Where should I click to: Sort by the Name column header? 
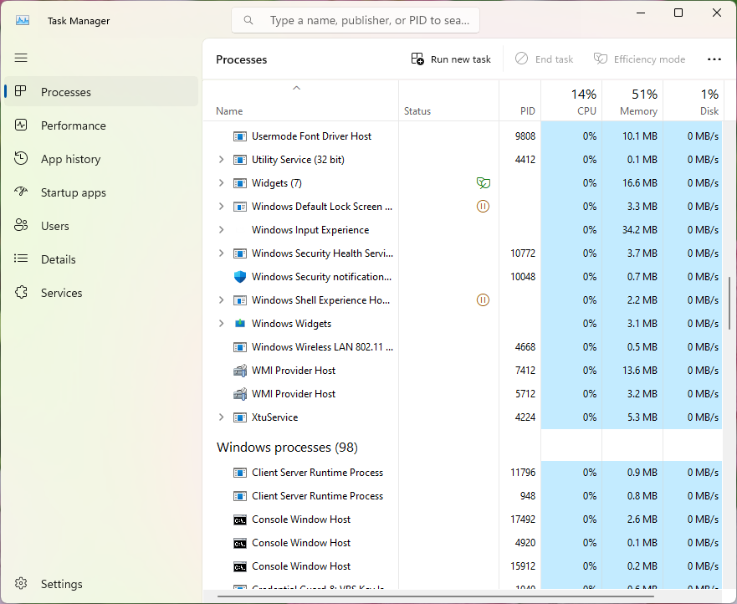point(301,100)
